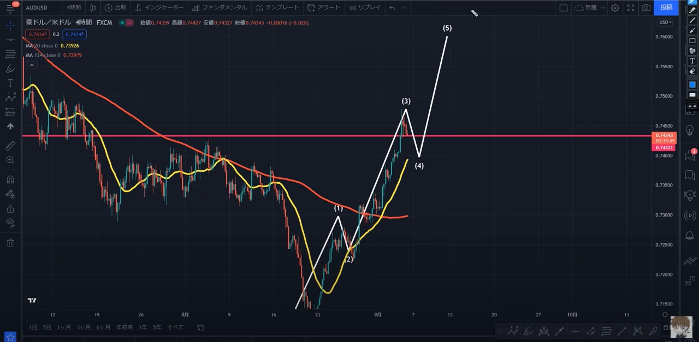Click the blue buy price 0.74345 box

click(x=75, y=34)
